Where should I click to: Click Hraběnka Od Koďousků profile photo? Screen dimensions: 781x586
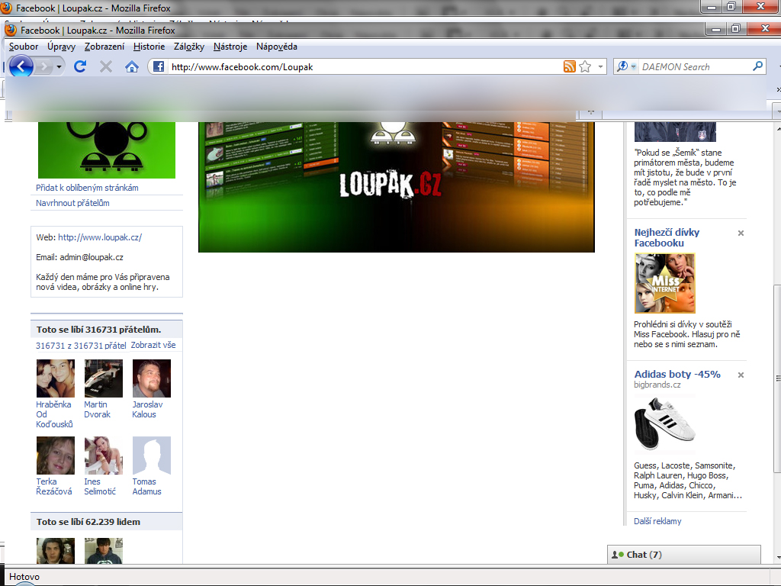pyautogui.click(x=56, y=378)
